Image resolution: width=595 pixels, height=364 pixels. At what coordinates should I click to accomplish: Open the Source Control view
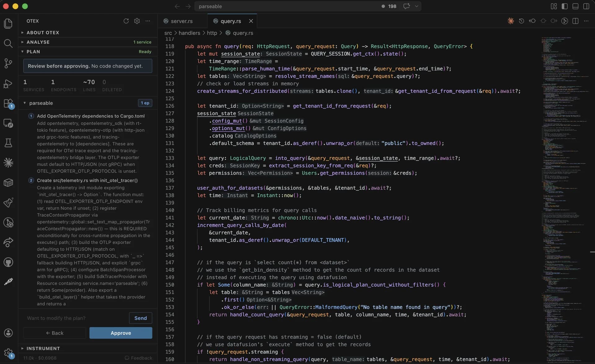point(8,63)
